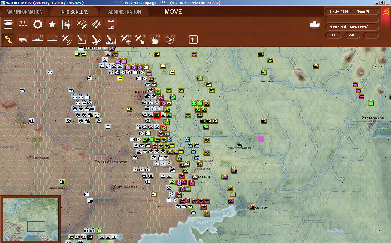Screen dimensions: 391x244
Task: Select the HQ unit above Cherkassy label
Action: tap(31, 121)
